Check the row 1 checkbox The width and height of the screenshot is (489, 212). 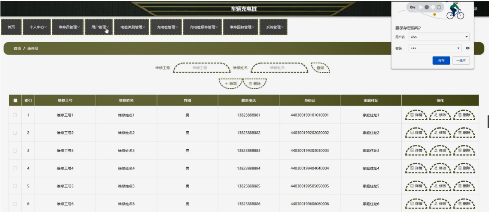point(15,115)
